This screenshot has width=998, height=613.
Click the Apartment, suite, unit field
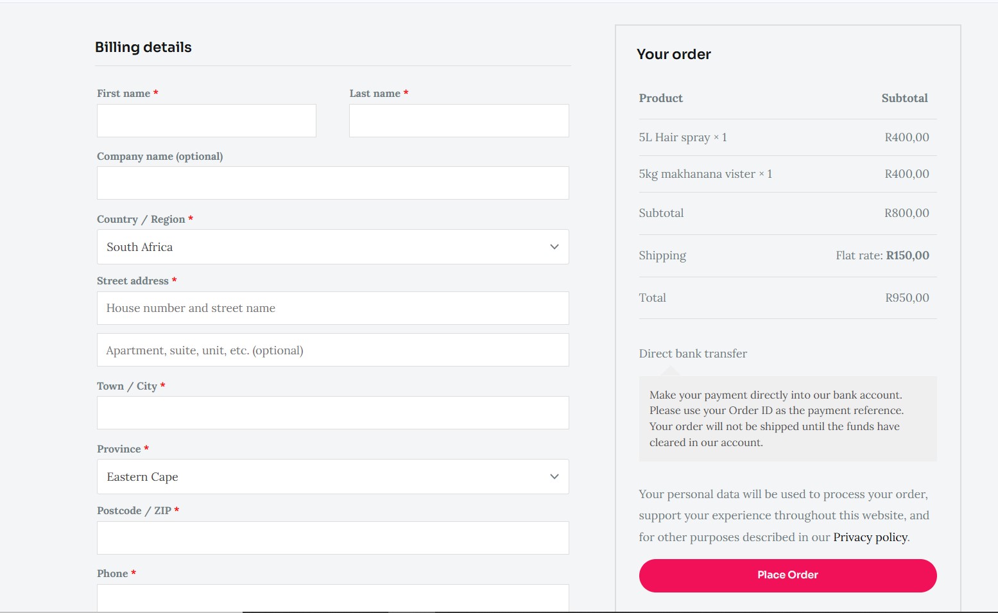(x=332, y=350)
